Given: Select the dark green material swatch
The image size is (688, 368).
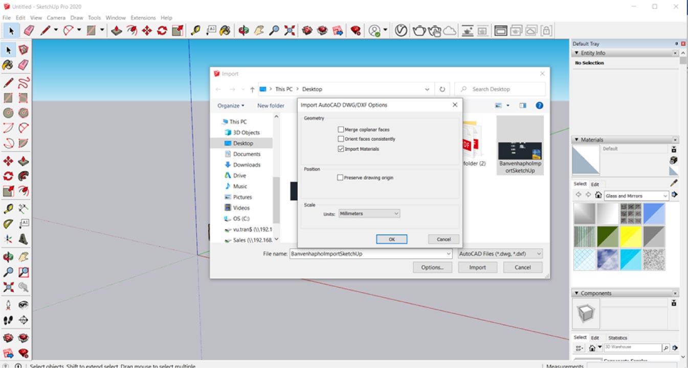Looking at the screenshot, I should coord(608,236).
